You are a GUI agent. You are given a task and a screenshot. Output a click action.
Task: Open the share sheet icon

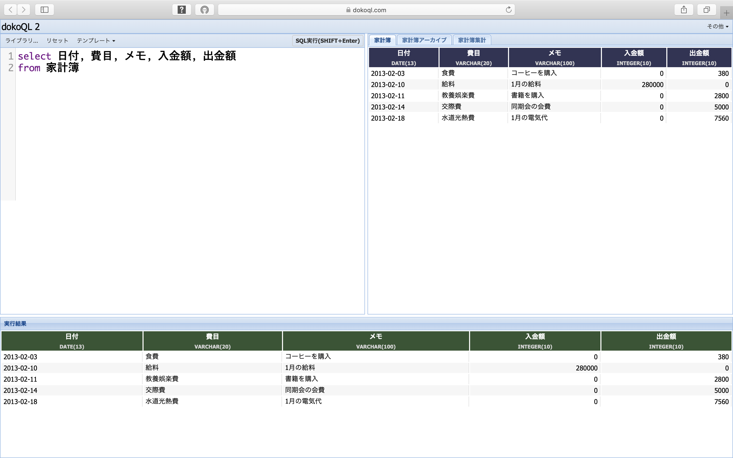tap(684, 10)
